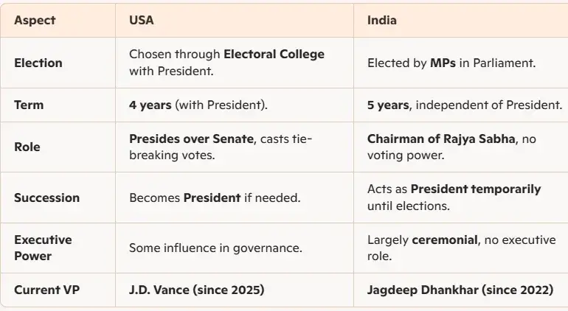Select the Election row label
This screenshot has height=311, width=568.
tap(38, 63)
